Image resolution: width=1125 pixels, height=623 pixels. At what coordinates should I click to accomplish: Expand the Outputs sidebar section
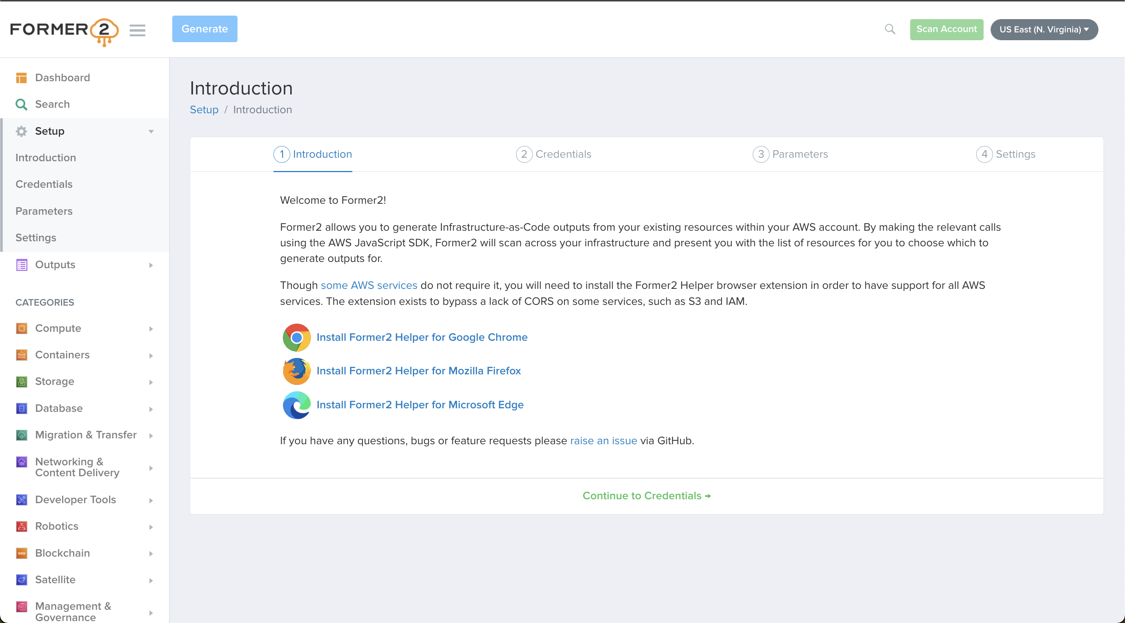[x=84, y=265]
